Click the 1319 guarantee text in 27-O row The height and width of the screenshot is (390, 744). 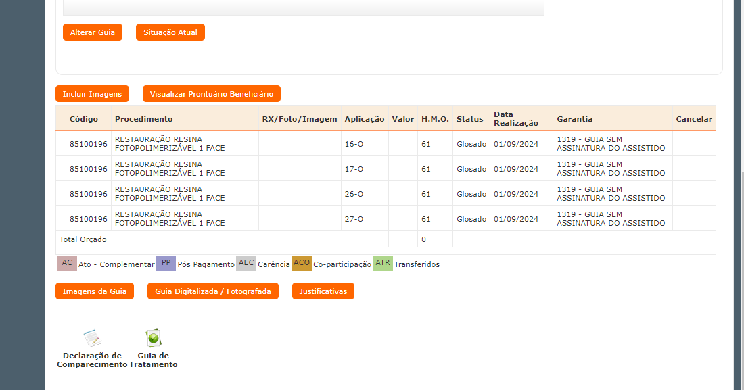[611, 219]
